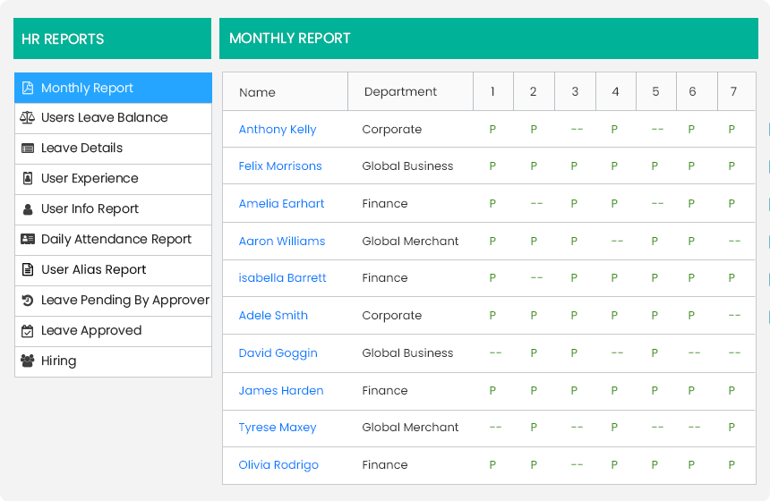Open Monthly Report in sidebar
Screen dimensions: 770x501
[113, 88]
